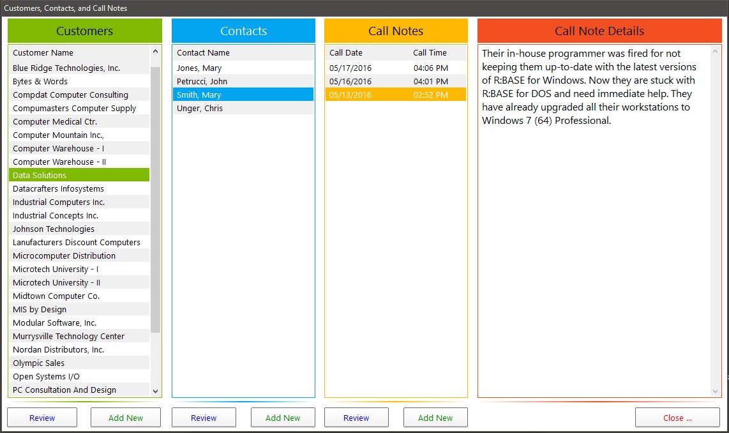
Task: Open call note dated 05/17/2016
Action: point(350,68)
